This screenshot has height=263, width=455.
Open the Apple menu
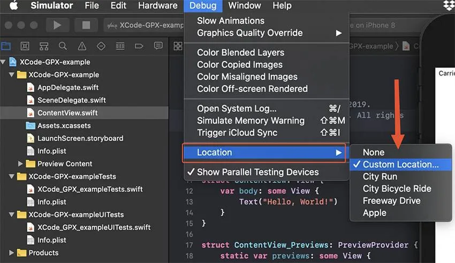click(x=13, y=5)
